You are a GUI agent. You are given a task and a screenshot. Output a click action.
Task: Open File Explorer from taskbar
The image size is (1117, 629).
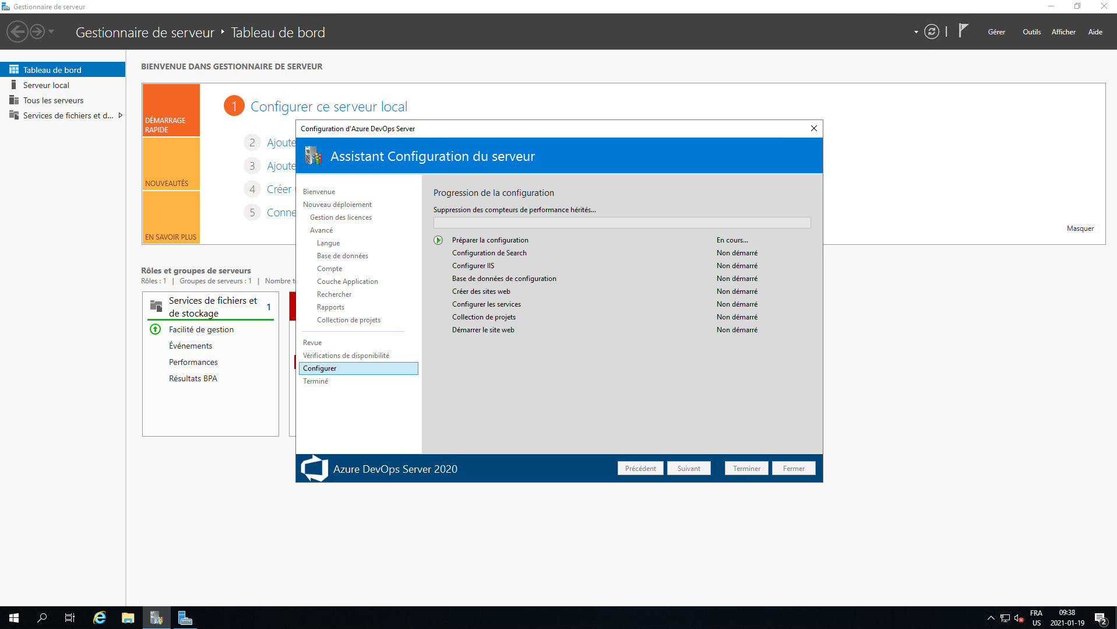click(128, 618)
